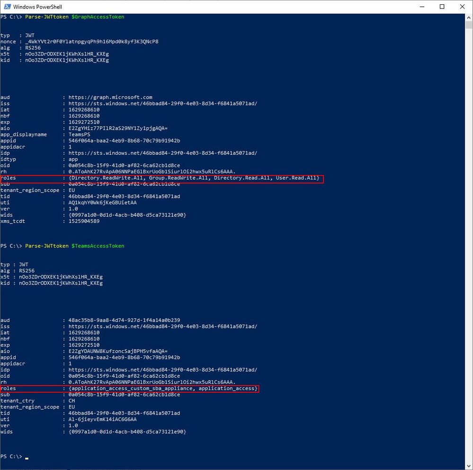The height and width of the screenshot is (470, 473).
Task: Click the "app_displayname" property label
Action: (x=24, y=134)
